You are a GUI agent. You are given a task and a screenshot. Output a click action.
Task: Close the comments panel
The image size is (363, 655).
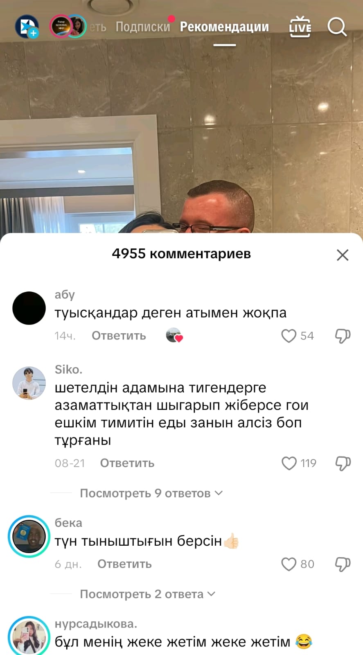pos(343,255)
